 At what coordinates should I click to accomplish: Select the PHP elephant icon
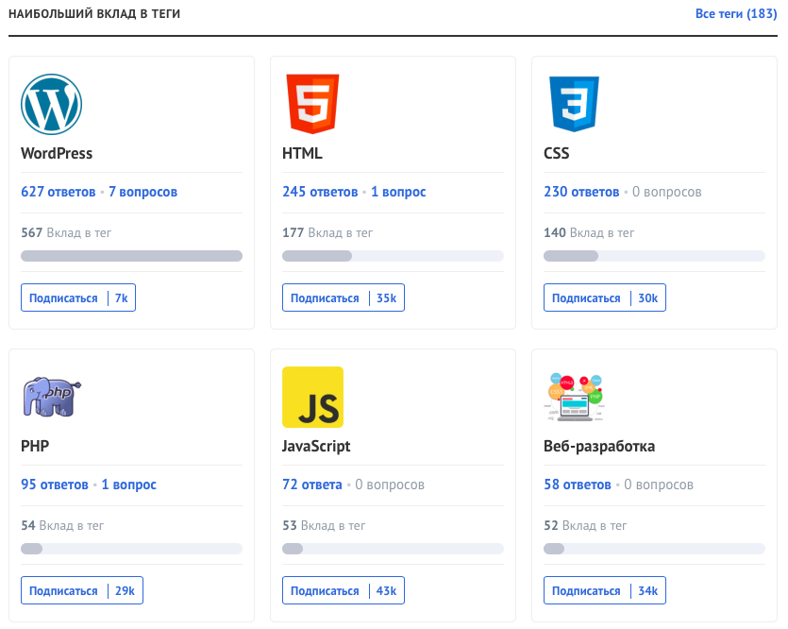(51, 398)
